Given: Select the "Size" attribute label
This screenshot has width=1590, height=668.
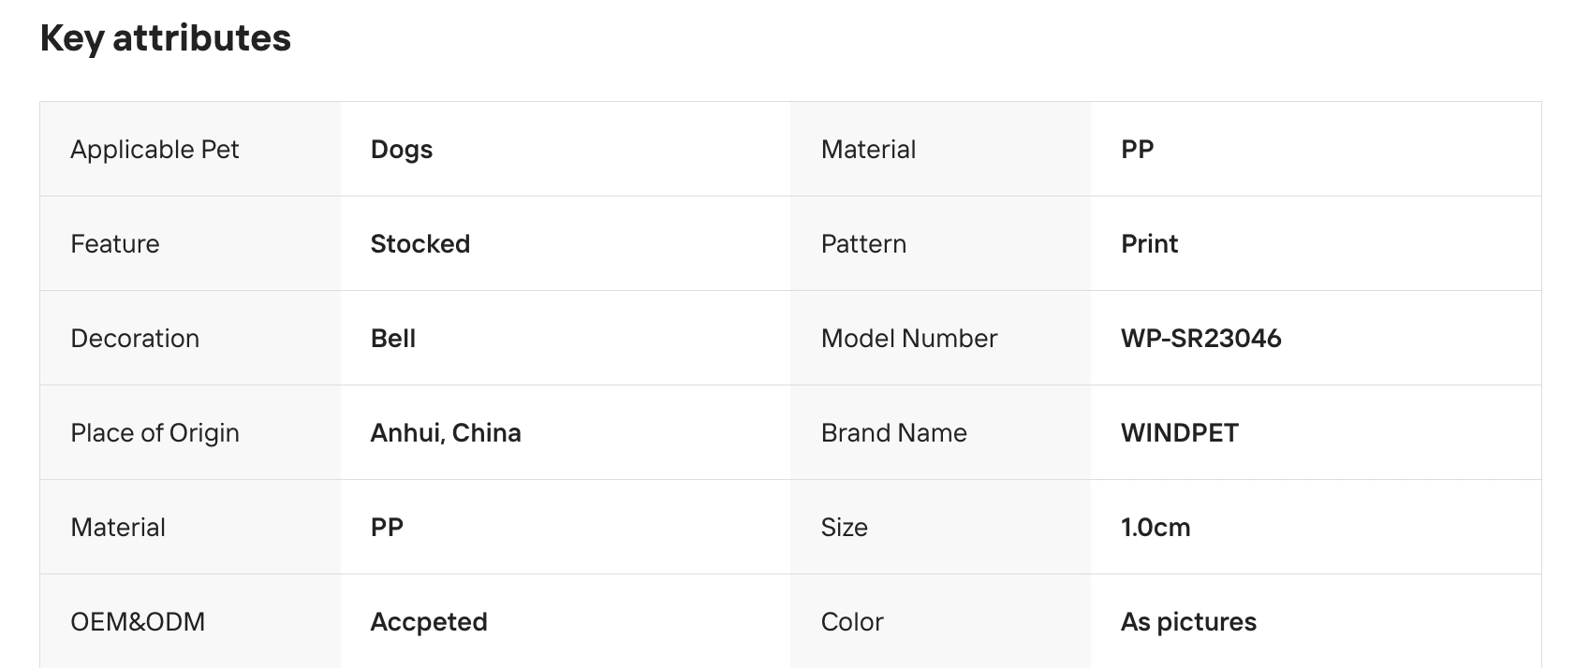Looking at the screenshot, I should click(x=844, y=528).
